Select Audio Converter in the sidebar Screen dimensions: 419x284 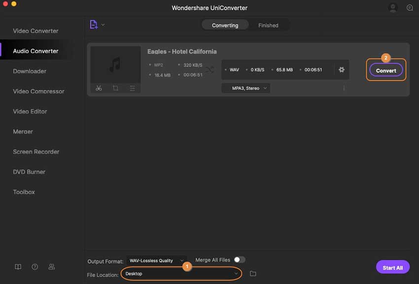(35, 51)
